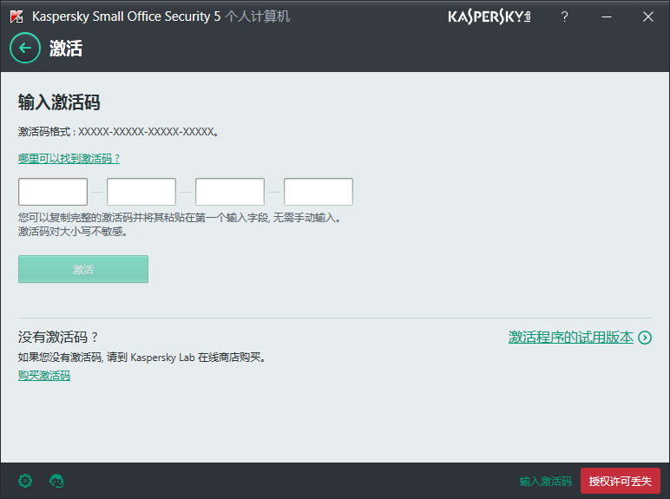Screen dimensions: 670x499
Task: Click the 激活 page title in the header
Action: 66,48
